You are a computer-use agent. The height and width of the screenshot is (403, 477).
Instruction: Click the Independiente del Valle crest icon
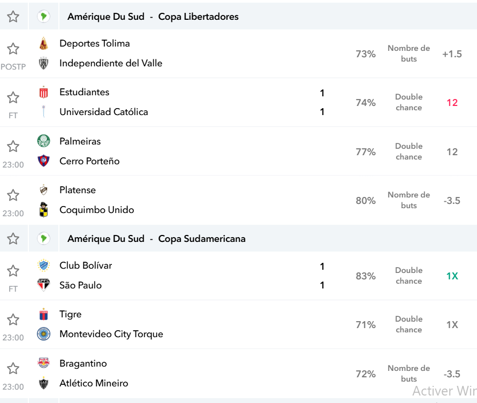[x=43, y=63]
